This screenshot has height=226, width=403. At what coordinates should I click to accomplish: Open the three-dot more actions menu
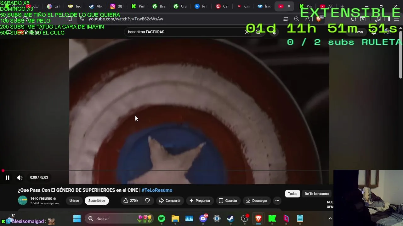[277, 201]
